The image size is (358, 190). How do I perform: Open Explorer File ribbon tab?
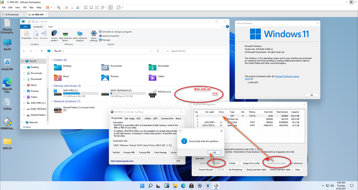(25, 27)
